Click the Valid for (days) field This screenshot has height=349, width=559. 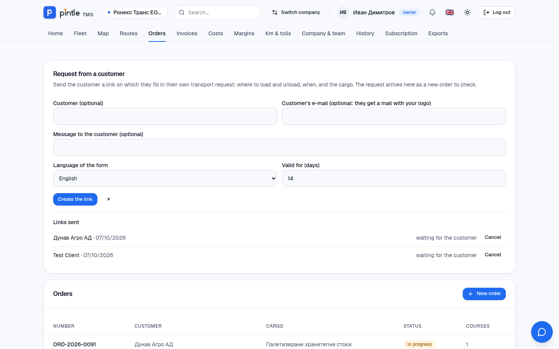click(x=394, y=178)
